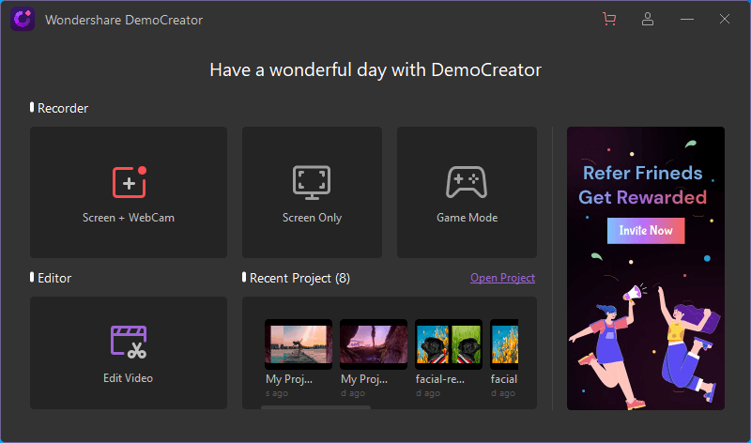Click the 'Wondershare DemoCreator' title text
The width and height of the screenshot is (751, 443).
[x=124, y=20]
